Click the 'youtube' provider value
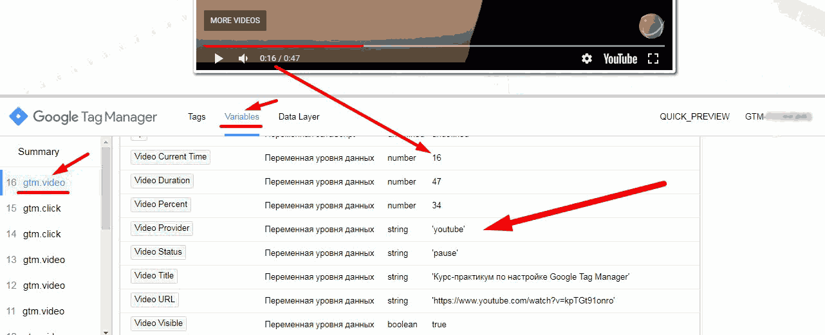 [x=448, y=230]
